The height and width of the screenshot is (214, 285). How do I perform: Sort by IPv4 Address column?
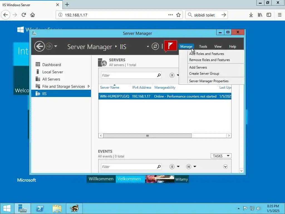[142, 87]
